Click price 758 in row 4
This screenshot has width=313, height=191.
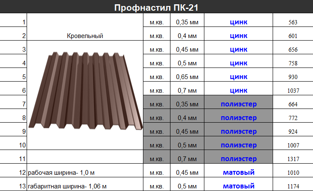point(293,63)
